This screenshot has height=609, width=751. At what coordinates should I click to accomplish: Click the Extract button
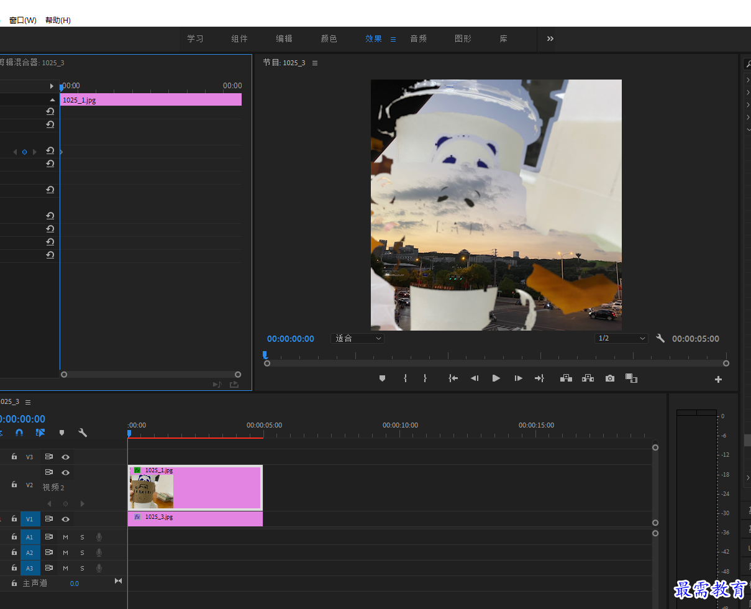tap(588, 378)
